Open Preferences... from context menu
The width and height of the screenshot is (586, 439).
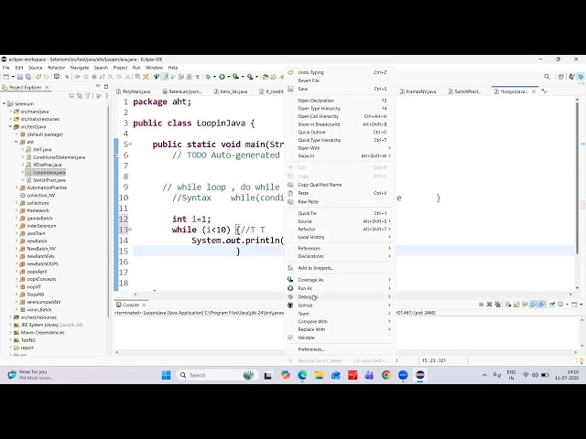coord(340,349)
